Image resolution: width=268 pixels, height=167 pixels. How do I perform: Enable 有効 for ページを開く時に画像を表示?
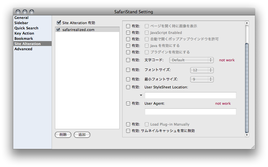128,26
